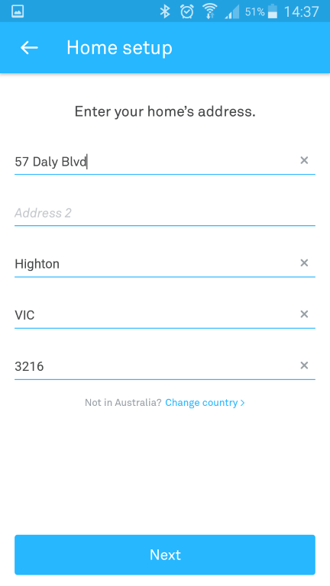Tap the 14:37 clock in status bar
Image resolution: width=330 pixels, height=586 pixels.
point(301,12)
